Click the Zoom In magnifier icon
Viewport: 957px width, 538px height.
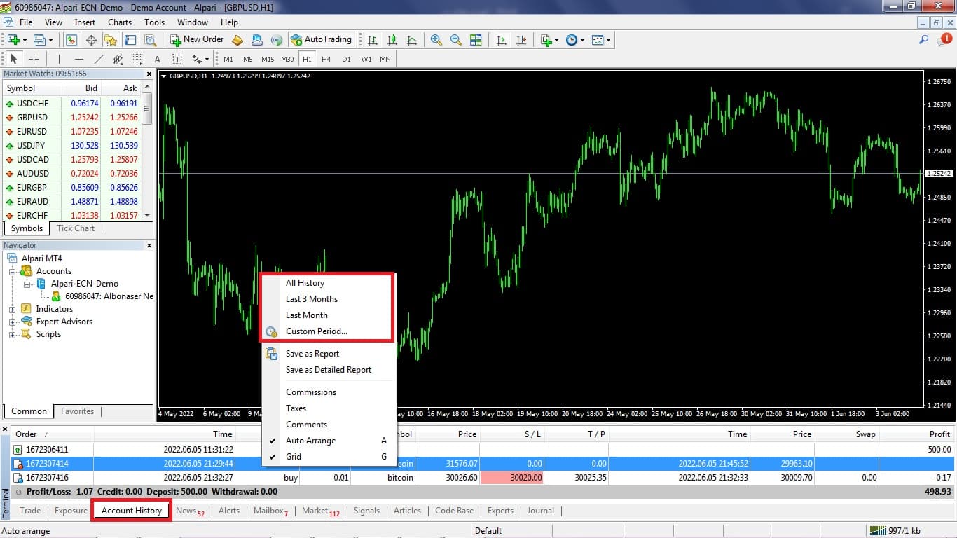tap(436, 40)
